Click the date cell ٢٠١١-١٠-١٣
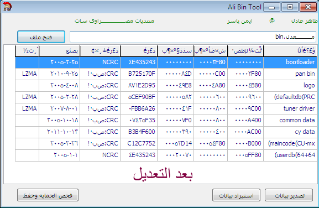 tap(59, 132)
